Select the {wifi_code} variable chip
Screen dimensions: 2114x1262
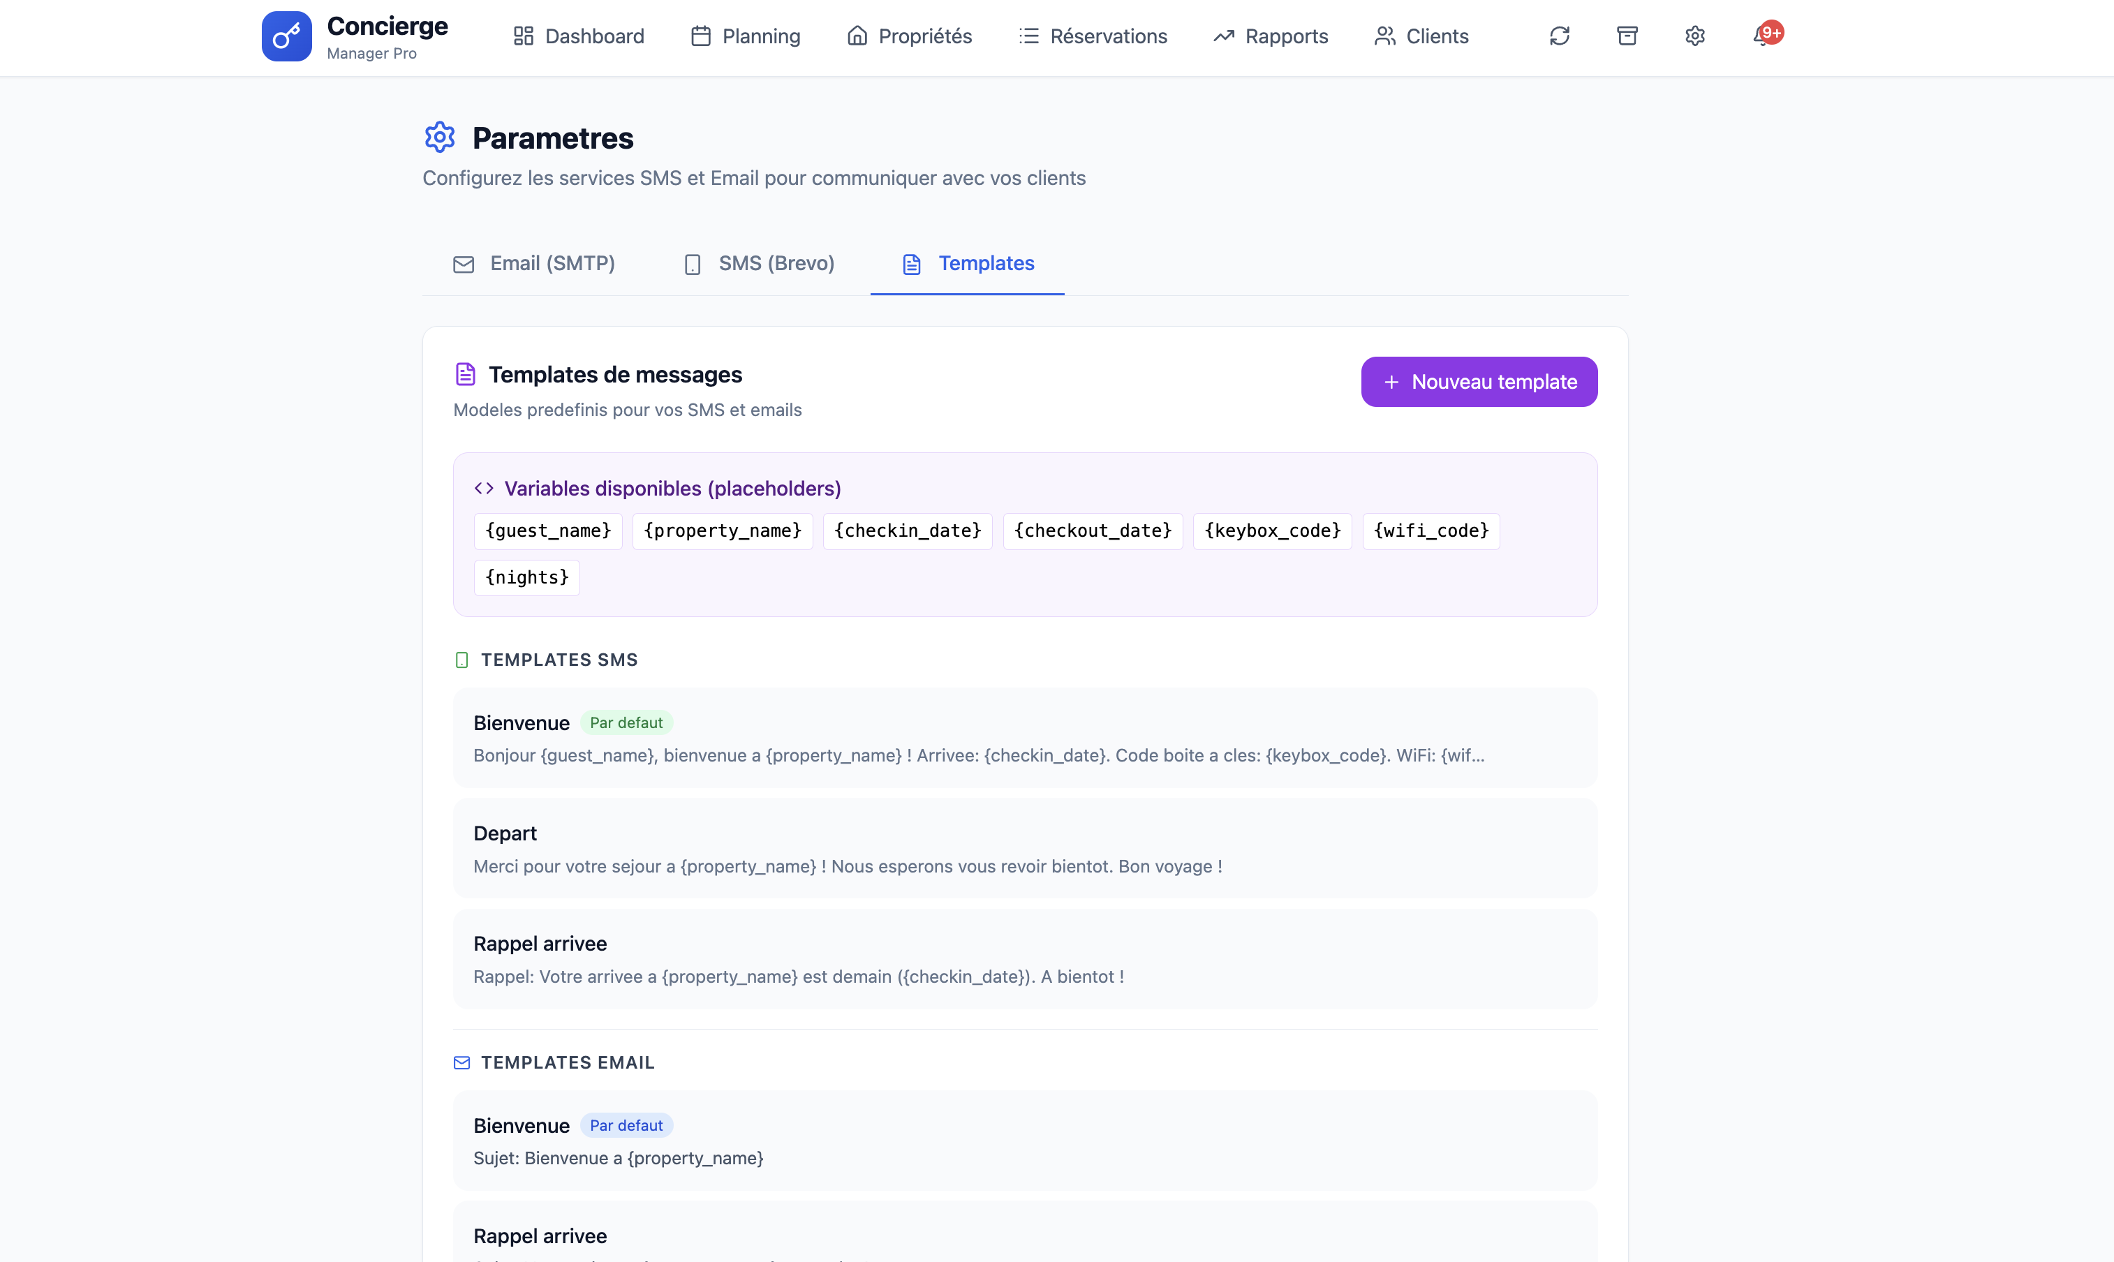coord(1431,530)
